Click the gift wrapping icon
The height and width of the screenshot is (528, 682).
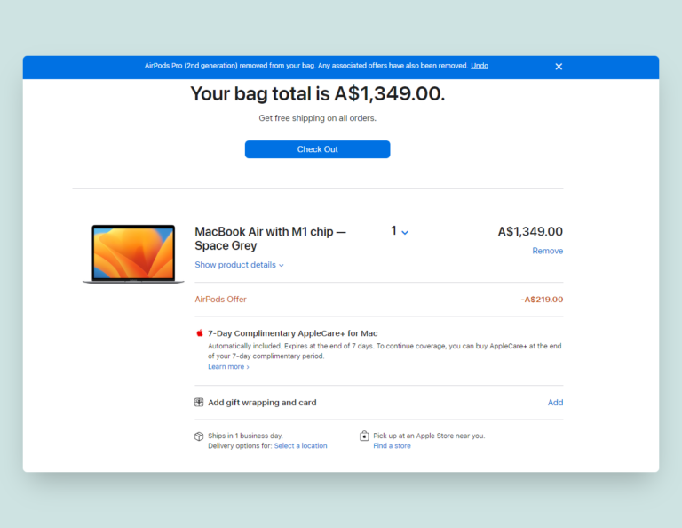(199, 402)
